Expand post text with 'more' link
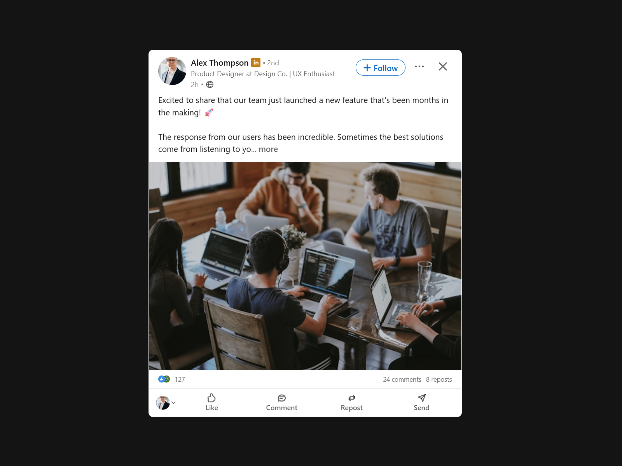 [x=268, y=149]
